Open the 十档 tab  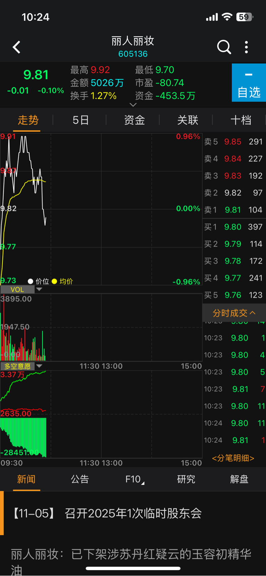pos(241,120)
